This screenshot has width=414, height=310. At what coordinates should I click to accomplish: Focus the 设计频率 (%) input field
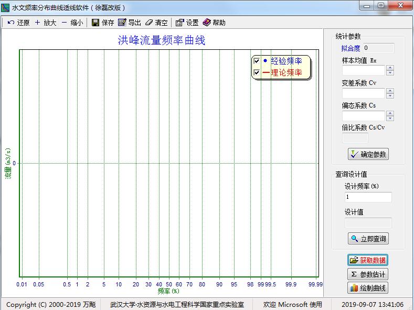368,197
